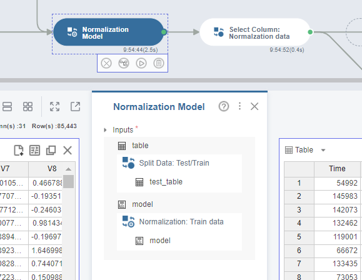Click the V8 cell -0.19351

[x=46, y=196]
